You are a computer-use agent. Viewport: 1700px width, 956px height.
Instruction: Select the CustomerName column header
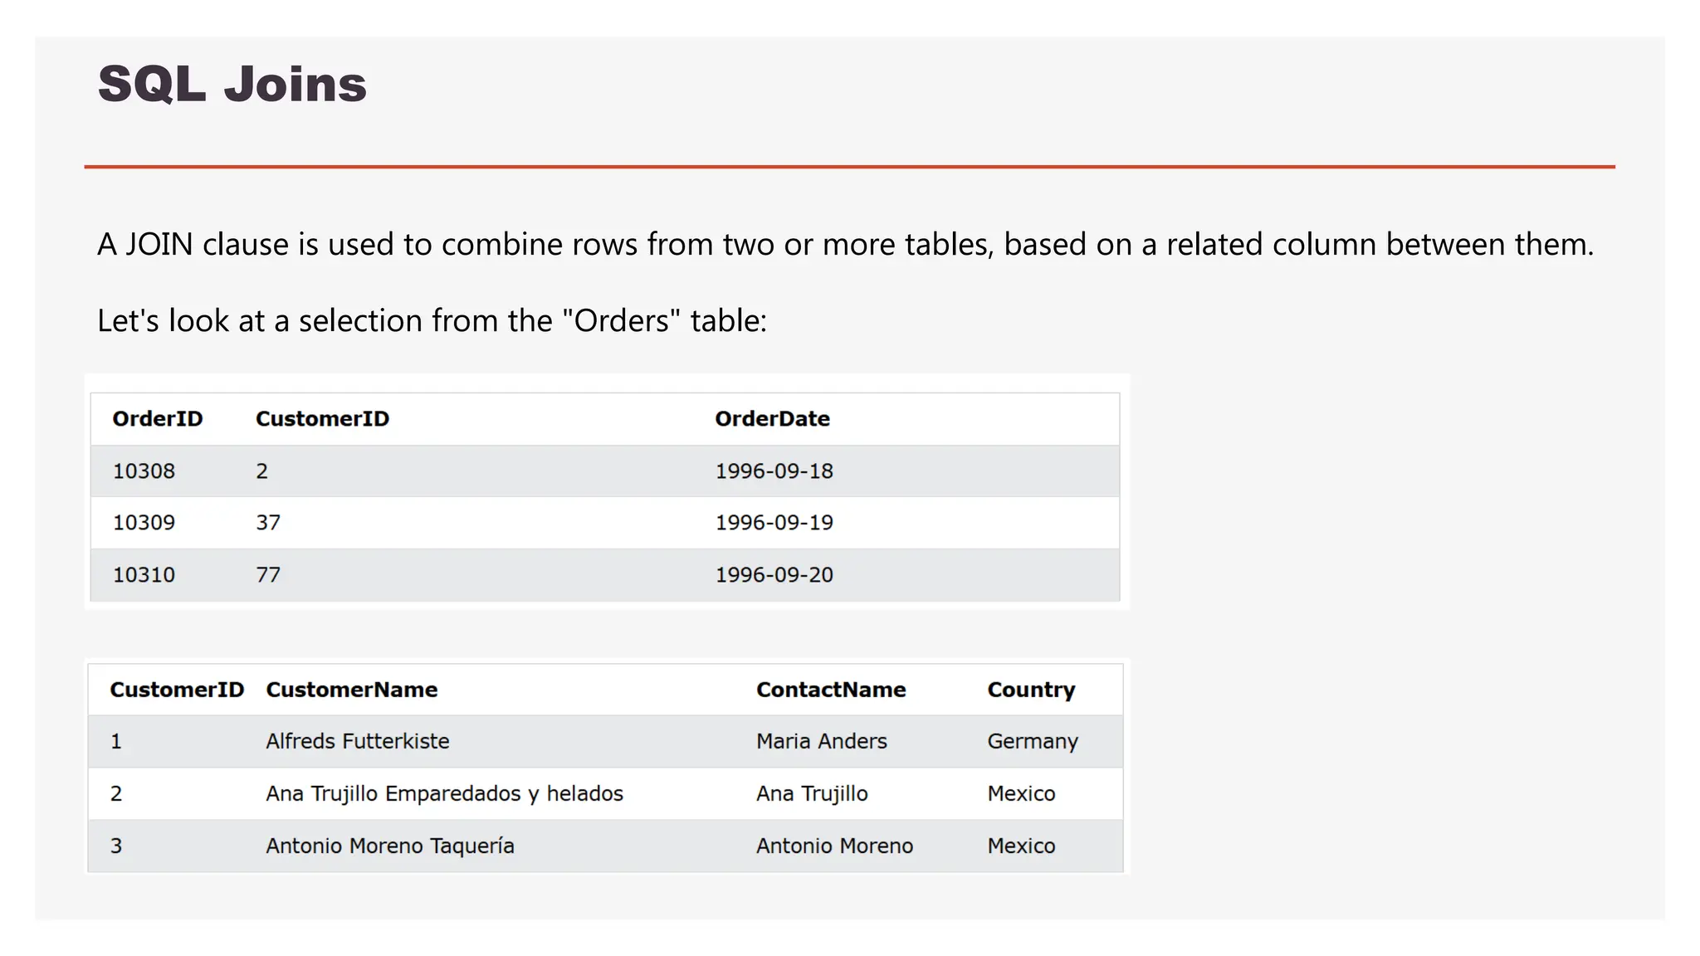[x=351, y=690]
